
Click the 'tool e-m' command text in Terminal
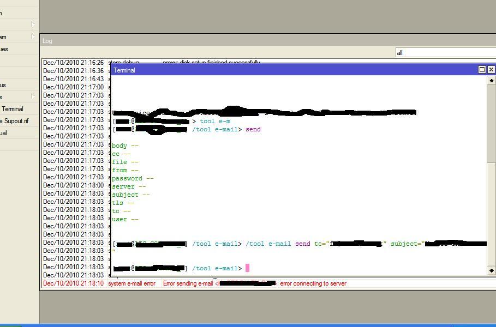pyautogui.click(x=215, y=121)
